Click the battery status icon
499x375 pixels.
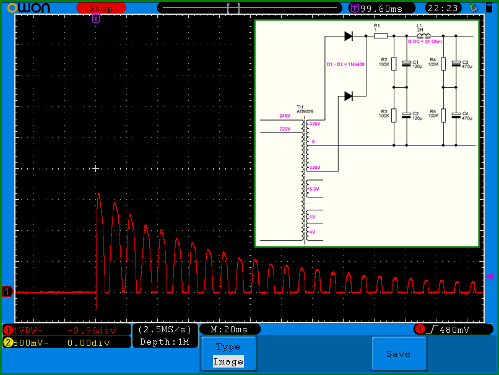click(x=489, y=7)
